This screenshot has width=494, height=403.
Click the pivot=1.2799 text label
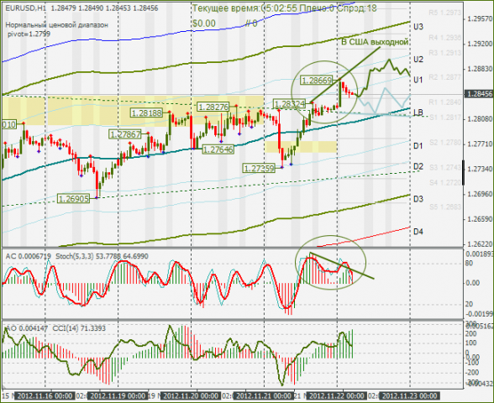[29, 34]
